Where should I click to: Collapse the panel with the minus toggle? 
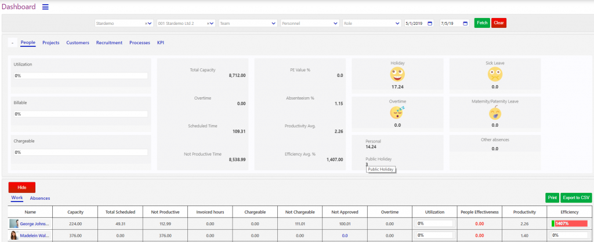click(12, 43)
